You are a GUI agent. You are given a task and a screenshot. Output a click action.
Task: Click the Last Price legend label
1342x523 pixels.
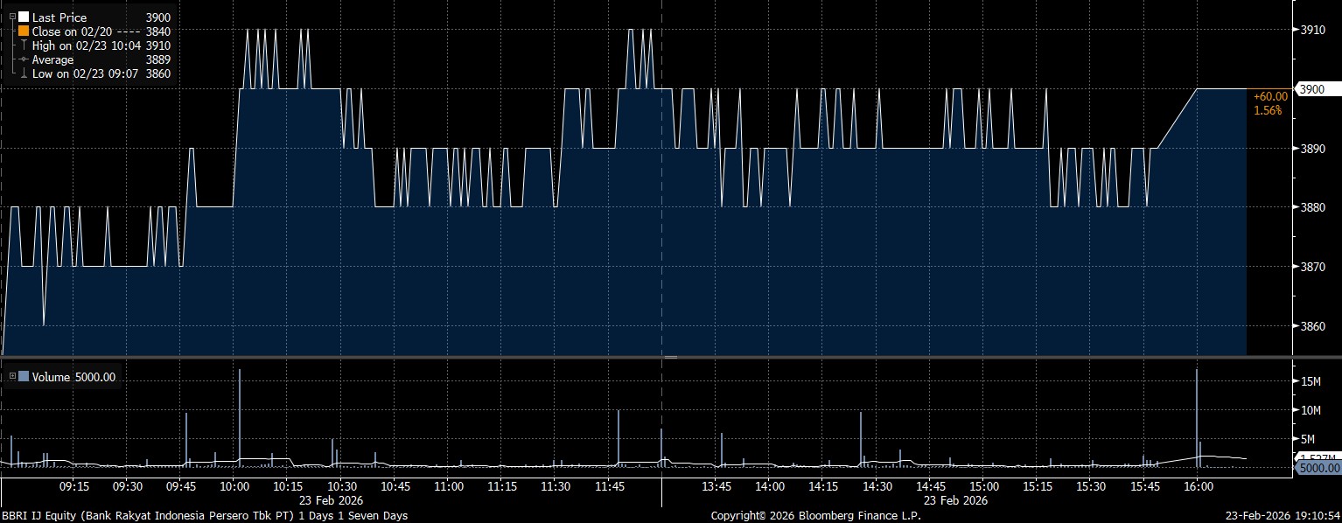point(59,17)
